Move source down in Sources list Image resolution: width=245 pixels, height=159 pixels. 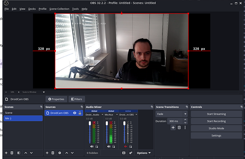[72, 153]
